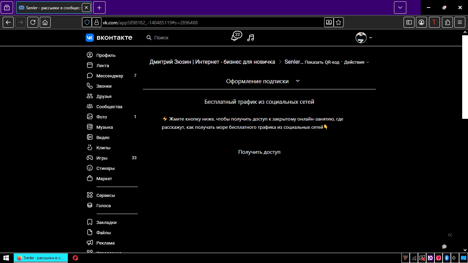
Task: Select Friends (Друзья) menu item
Action: click(104, 96)
